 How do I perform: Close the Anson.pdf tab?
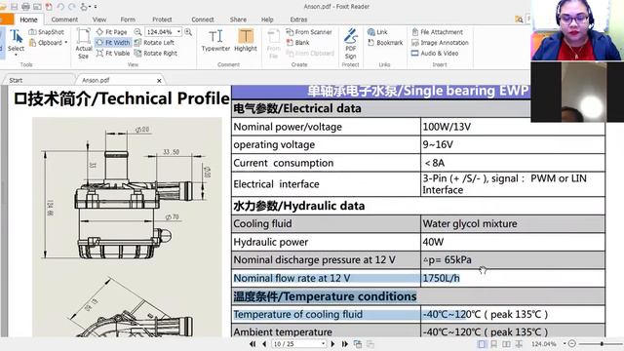coord(159,81)
